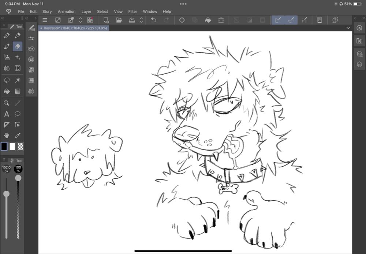Select the Figure line tool
The width and height of the screenshot is (366, 254).
[x=18, y=103]
